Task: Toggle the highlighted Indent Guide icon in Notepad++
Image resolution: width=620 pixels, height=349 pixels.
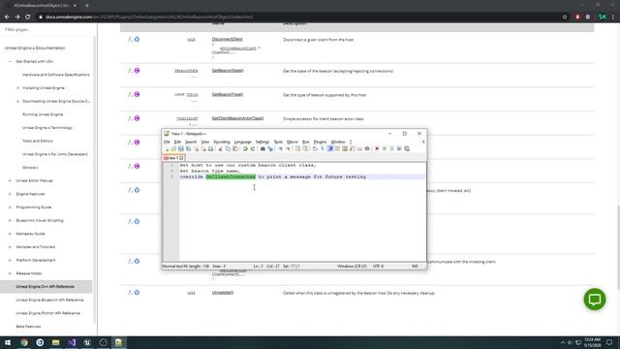Action: (331, 148)
